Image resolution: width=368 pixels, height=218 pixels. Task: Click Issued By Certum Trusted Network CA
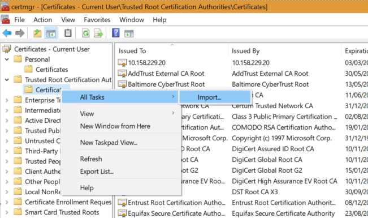(272, 106)
